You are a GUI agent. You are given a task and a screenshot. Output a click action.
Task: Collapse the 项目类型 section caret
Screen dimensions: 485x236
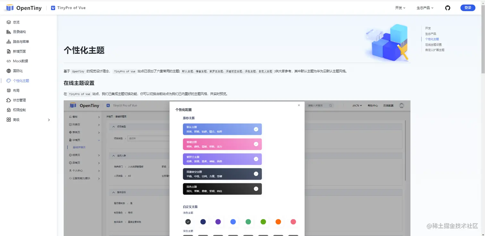click(114, 126)
